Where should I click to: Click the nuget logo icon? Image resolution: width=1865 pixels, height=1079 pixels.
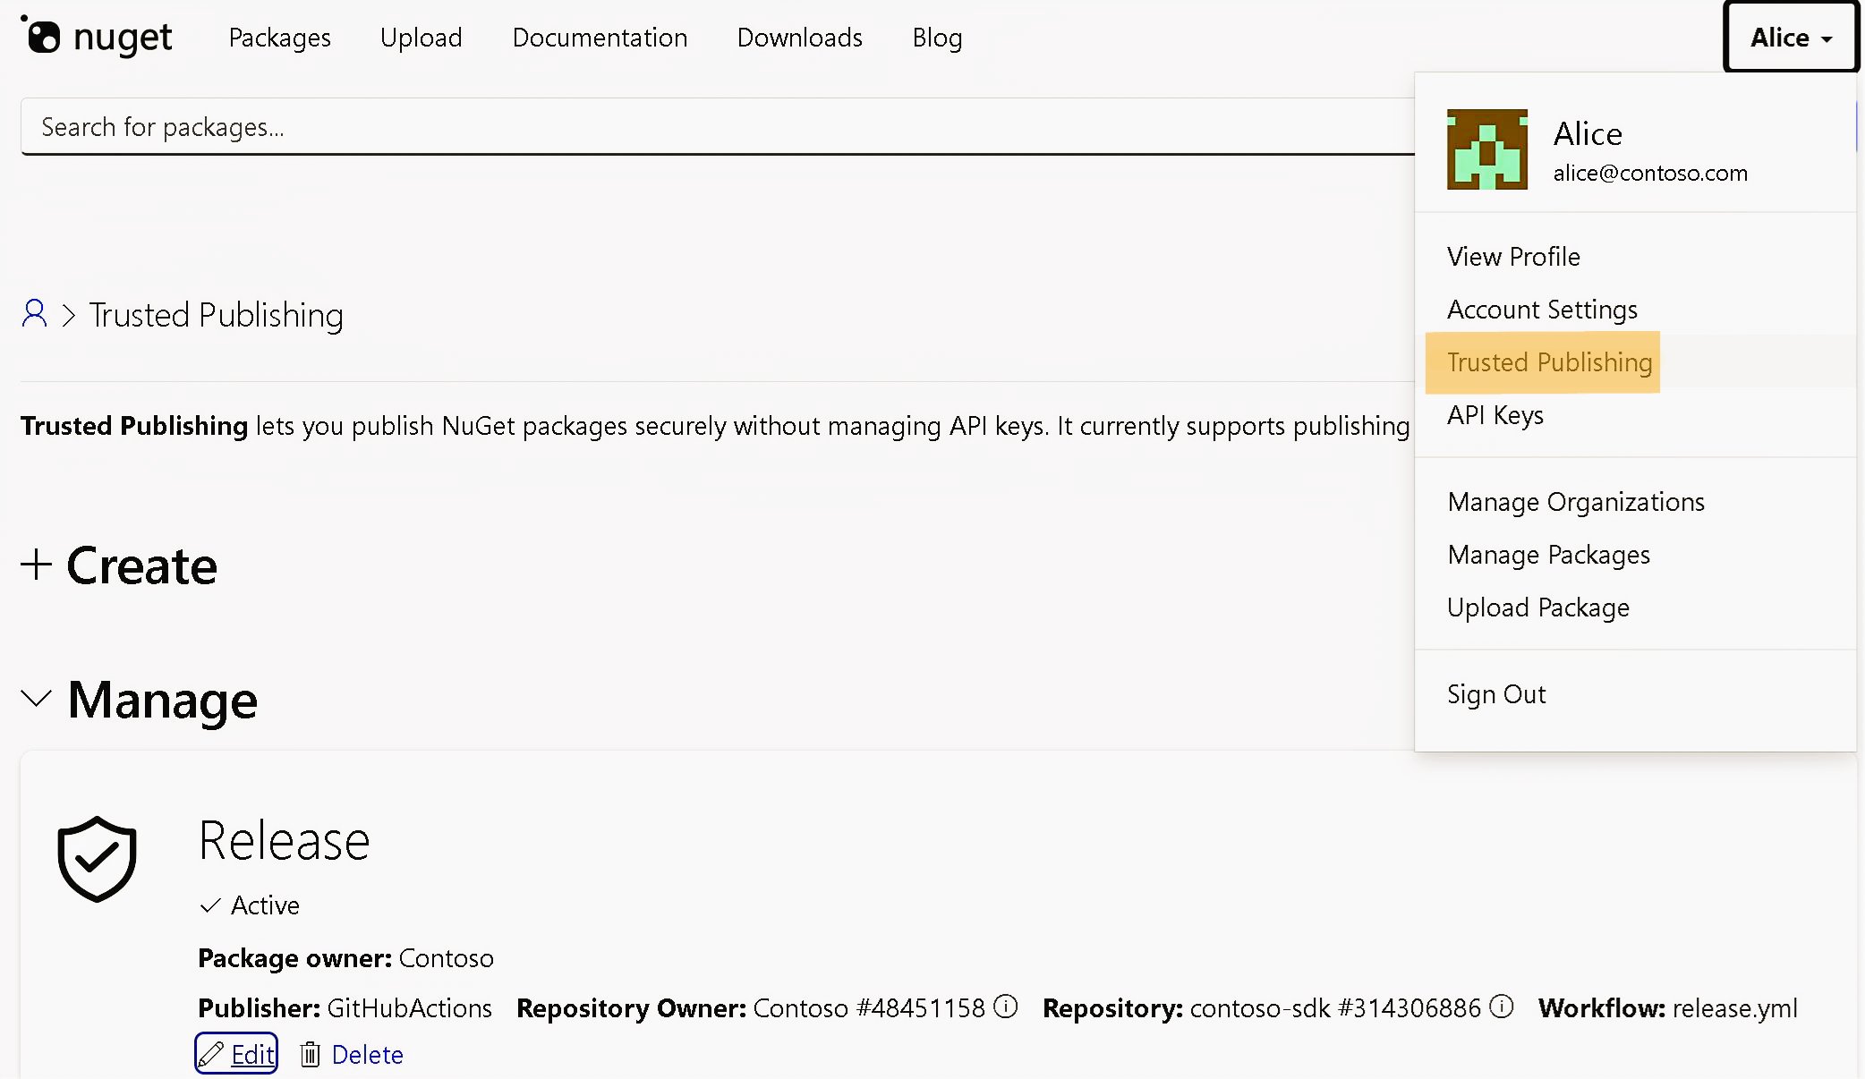click(45, 37)
